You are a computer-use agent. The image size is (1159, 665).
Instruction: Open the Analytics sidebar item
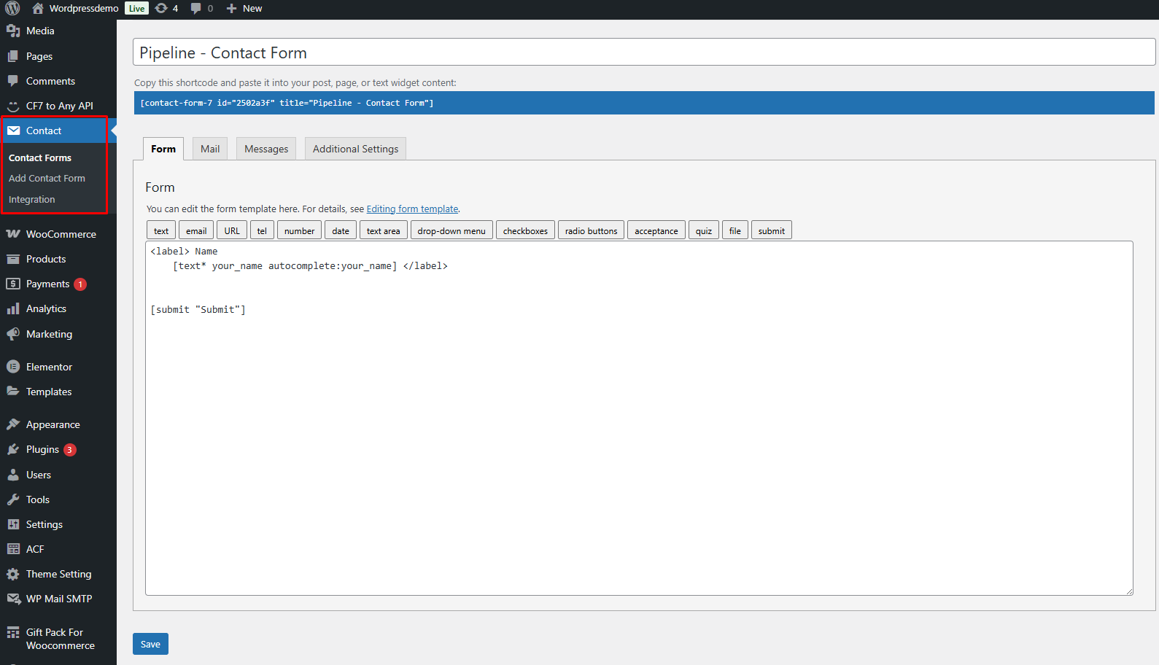(x=46, y=308)
